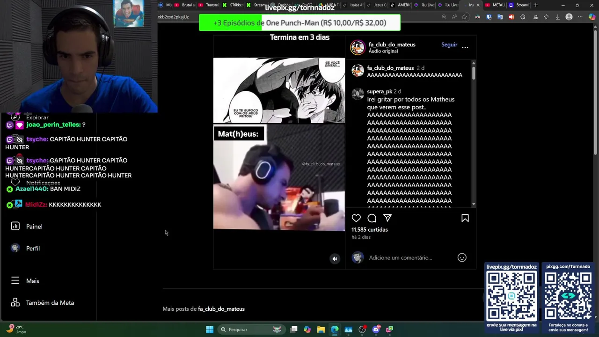Open the Perfil avatar in sidebar
The height and width of the screenshot is (337, 599).
(15, 248)
